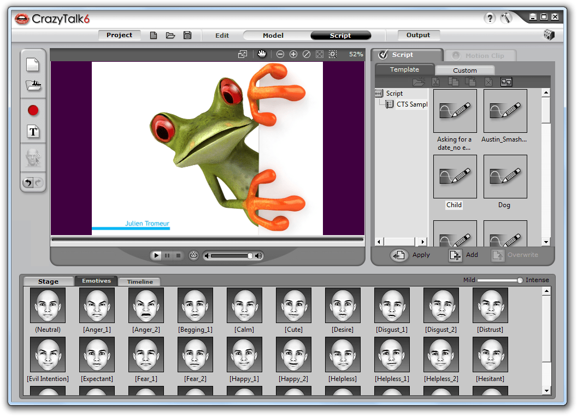Click the Add script button
Viewport: 577px width, 416px height.
[x=463, y=255]
